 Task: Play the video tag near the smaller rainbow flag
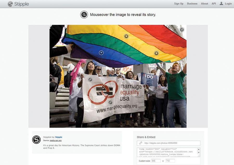coord(156,53)
